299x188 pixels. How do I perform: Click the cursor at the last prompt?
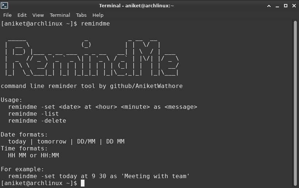[x=83, y=183]
